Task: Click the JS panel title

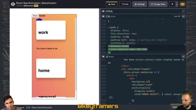Action: click(107, 57)
